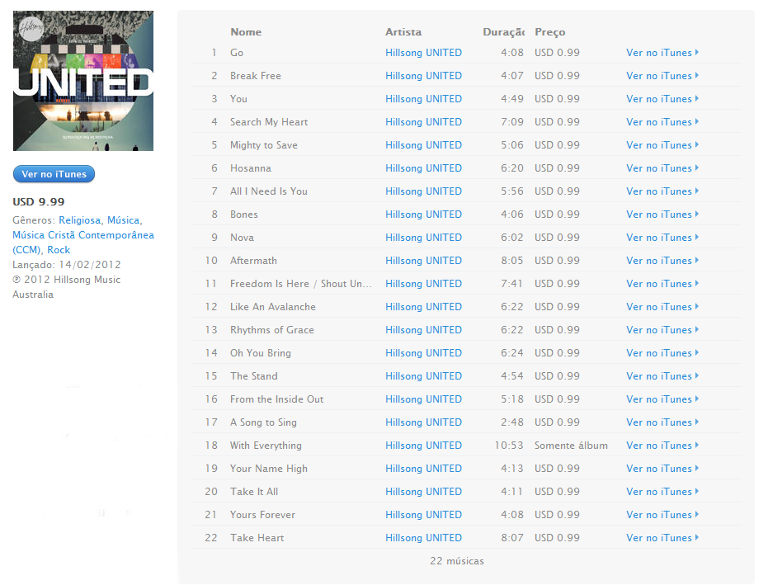Select the song title Aftermath
The image size is (768, 585).
(254, 260)
